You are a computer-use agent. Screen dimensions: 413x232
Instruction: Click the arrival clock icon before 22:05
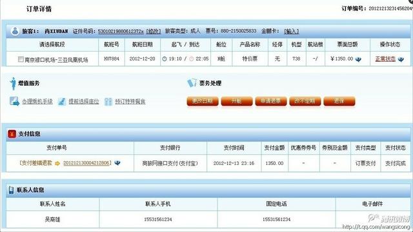192,59
